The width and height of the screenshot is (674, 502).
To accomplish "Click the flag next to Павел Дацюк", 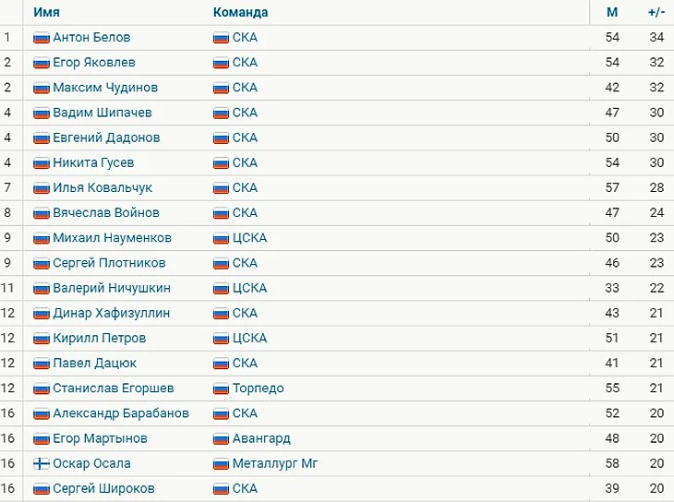I will [x=42, y=364].
